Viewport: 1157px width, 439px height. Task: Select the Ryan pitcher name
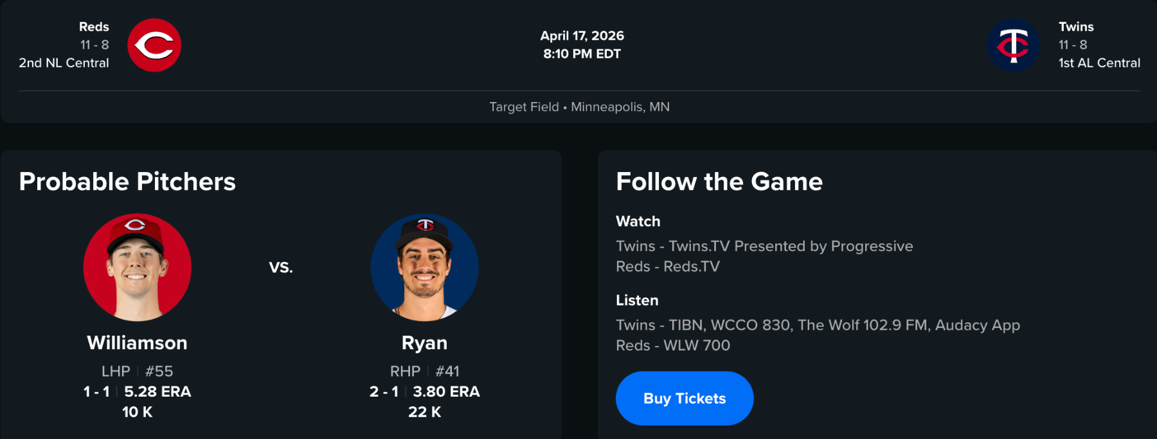pos(424,343)
